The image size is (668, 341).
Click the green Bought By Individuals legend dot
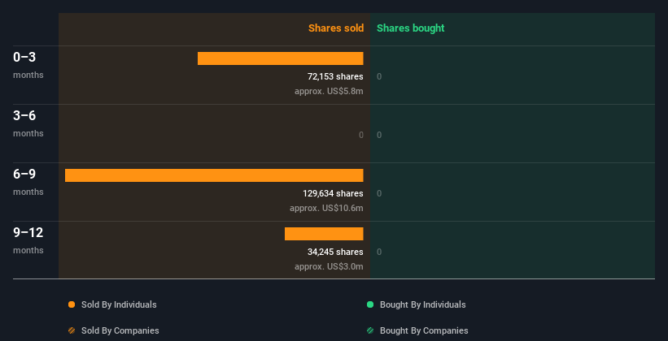point(370,304)
